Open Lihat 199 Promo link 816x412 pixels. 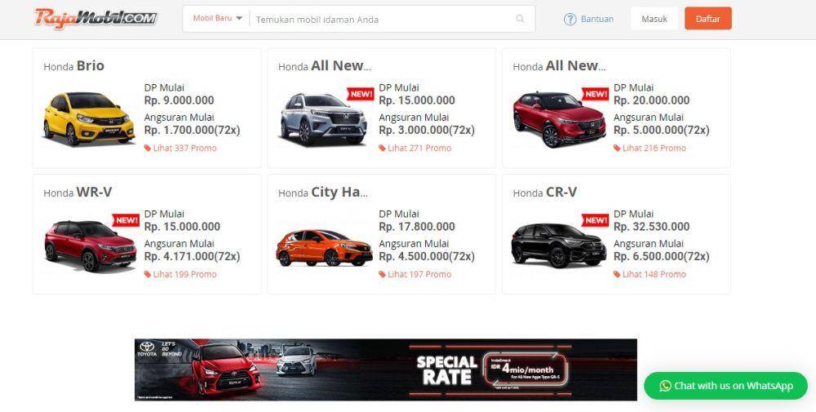184,275
